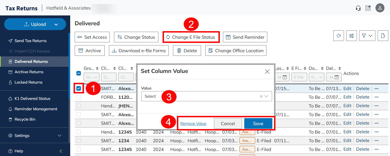Click the Save button in dialog
Viewport: 390px width, 156px height.
tap(258, 123)
